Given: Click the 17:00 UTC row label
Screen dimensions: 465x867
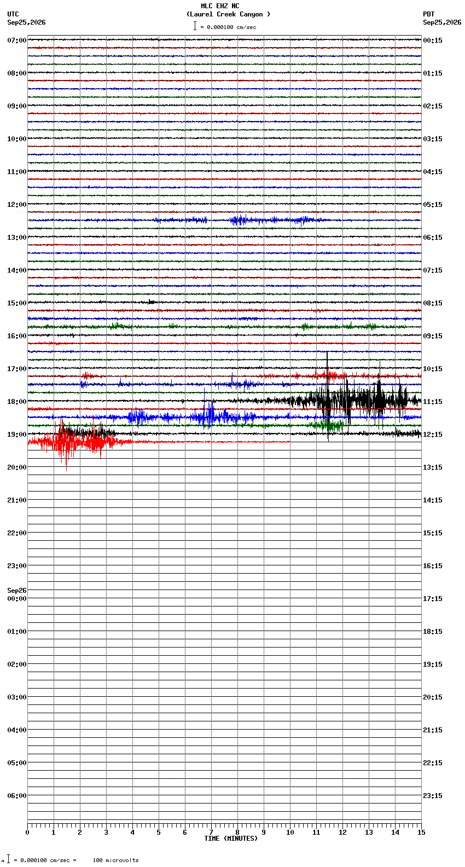Looking at the screenshot, I should click(17, 369).
